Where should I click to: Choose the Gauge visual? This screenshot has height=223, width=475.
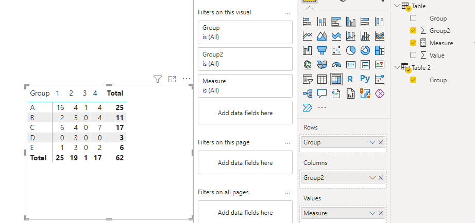pos(336,65)
